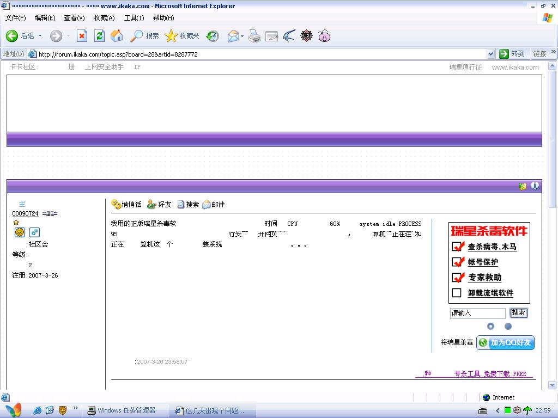Click the GAME toolbar icon
The image size is (558, 418).
(x=306, y=36)
